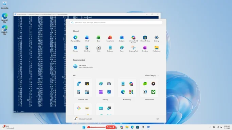Open the weather widget on taskbar
The height and width of the screenshot is (130, 232).
point(8,127)
